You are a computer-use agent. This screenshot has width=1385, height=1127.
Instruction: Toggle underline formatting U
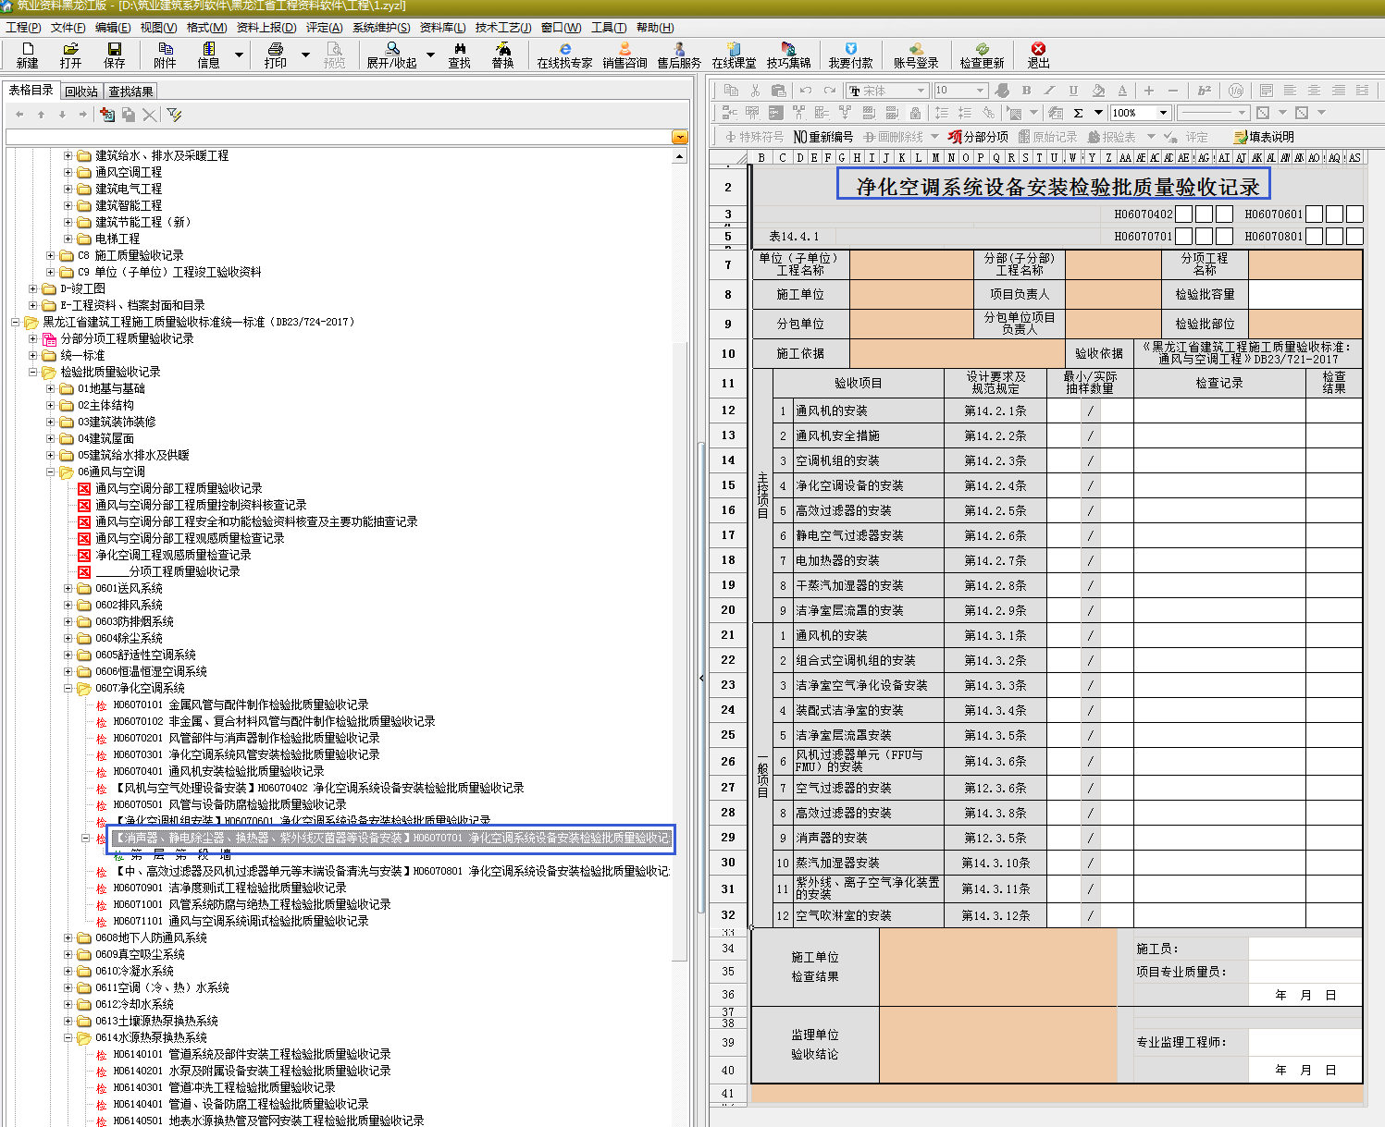coord(1073,90)
